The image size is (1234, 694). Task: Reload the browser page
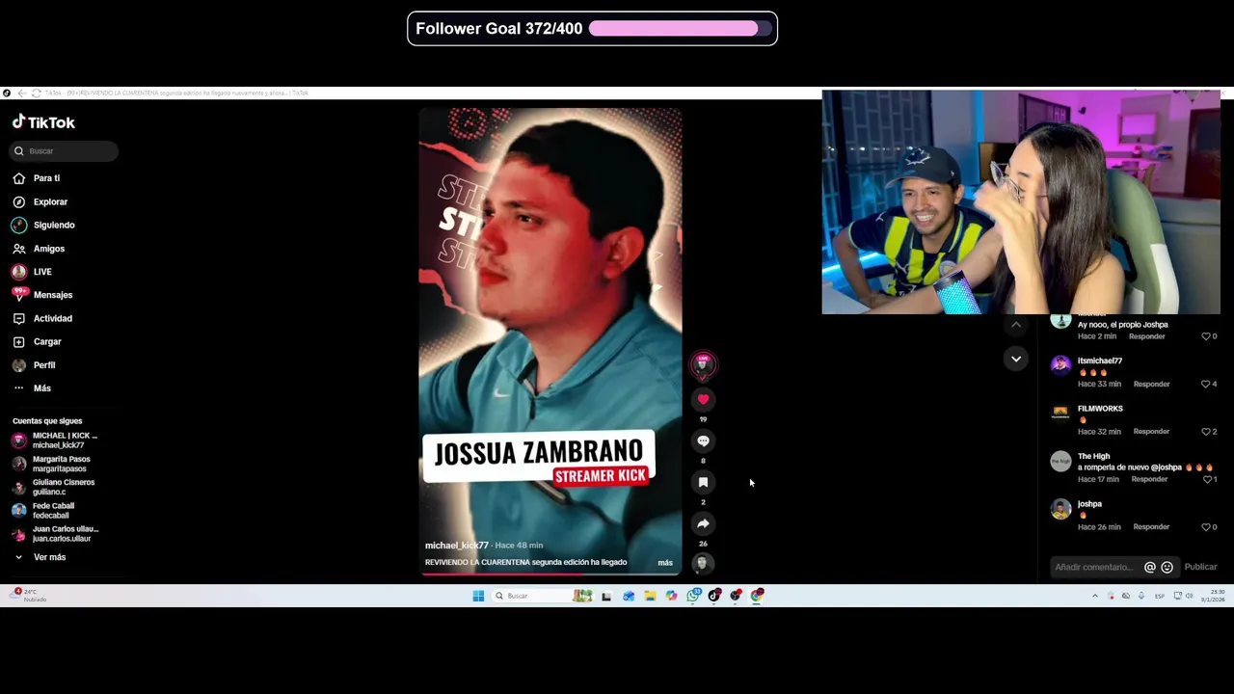pos(37,93)
